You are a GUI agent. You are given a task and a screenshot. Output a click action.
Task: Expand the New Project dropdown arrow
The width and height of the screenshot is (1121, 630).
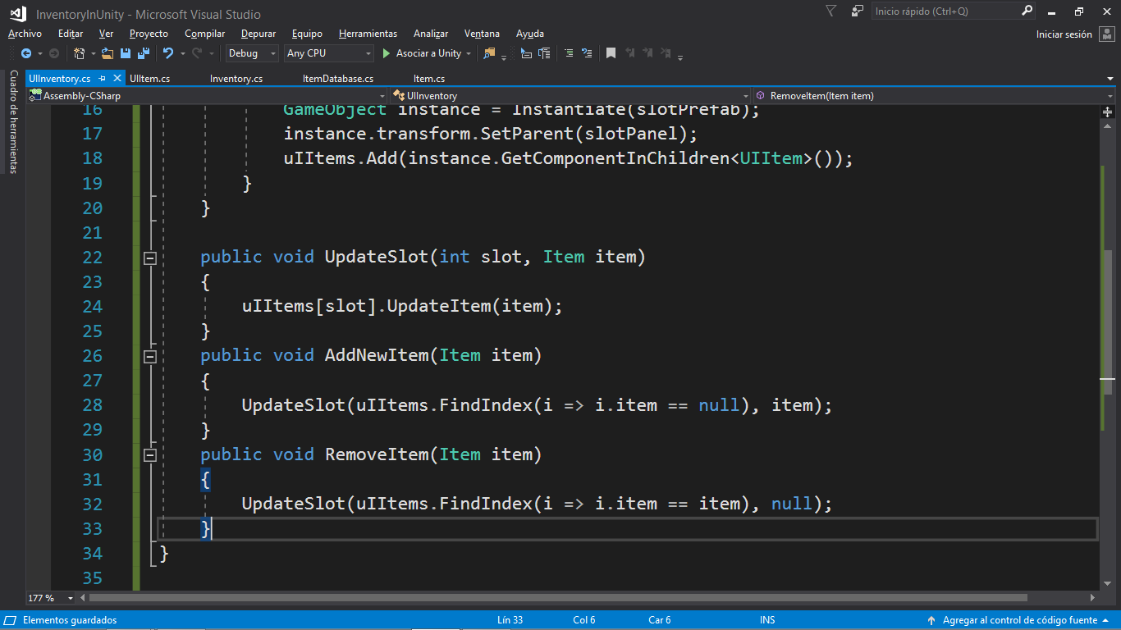93,53
